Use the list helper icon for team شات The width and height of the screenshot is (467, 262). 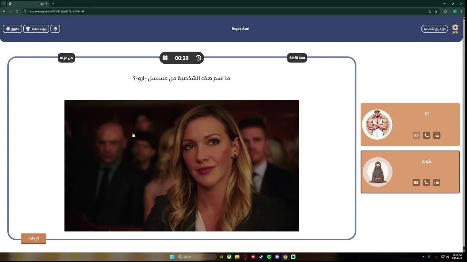pyautogui.click(x=437, y=182)
